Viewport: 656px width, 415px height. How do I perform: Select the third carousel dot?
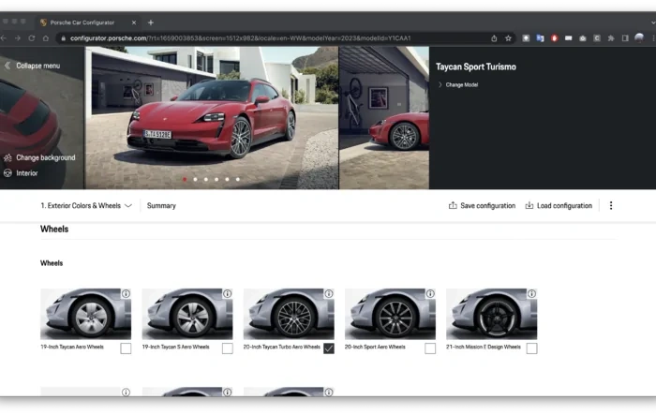click(x=206, y=179)
